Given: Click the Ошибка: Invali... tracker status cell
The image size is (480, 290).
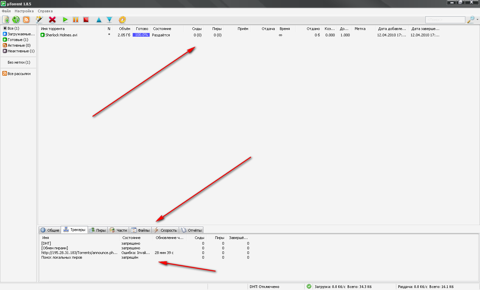Looking at the screenshot, I should click(x=136, y=253).
